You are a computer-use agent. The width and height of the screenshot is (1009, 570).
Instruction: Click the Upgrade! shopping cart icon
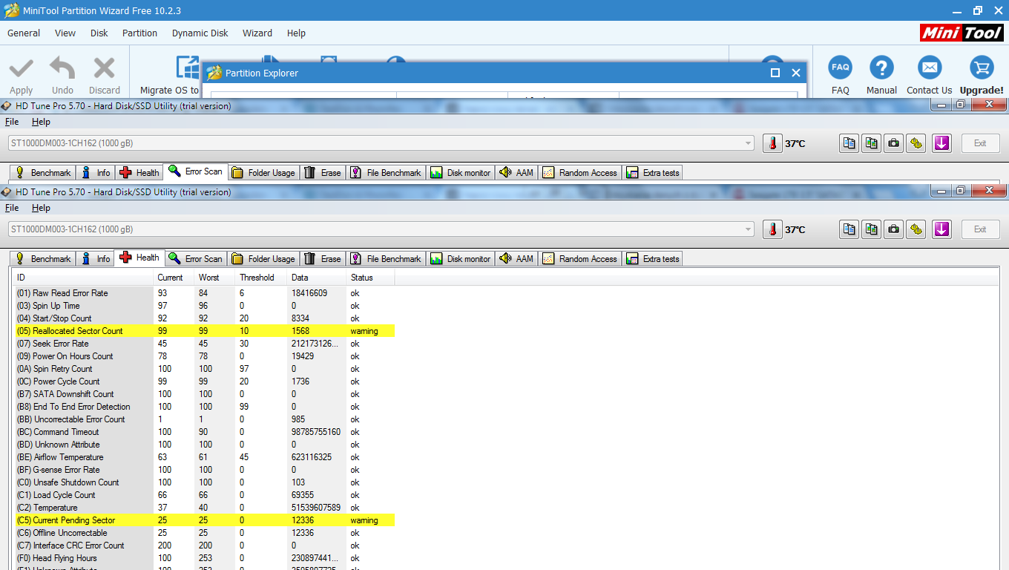982,68
